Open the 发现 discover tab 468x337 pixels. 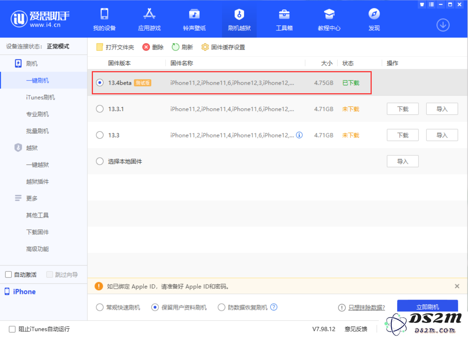pyautogui.click(x=374, y=19)
